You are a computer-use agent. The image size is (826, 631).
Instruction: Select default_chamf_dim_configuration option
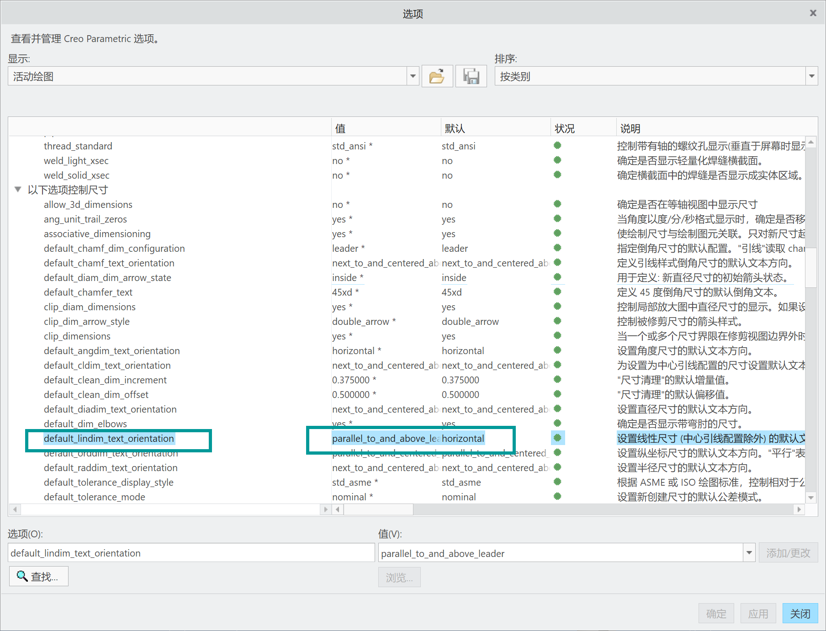[114, 248]
